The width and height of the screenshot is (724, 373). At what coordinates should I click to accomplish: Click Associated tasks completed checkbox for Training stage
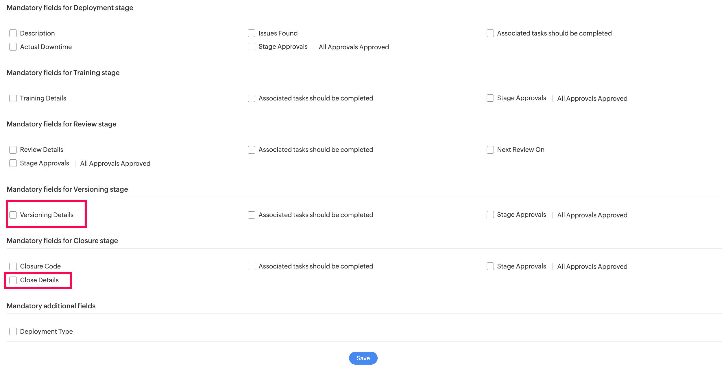(x=252, y=98)
